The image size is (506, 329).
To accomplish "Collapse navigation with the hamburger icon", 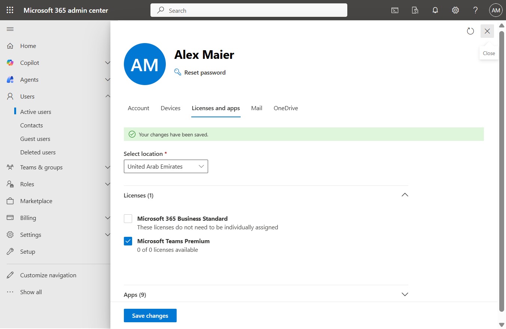I will (10, 29).
